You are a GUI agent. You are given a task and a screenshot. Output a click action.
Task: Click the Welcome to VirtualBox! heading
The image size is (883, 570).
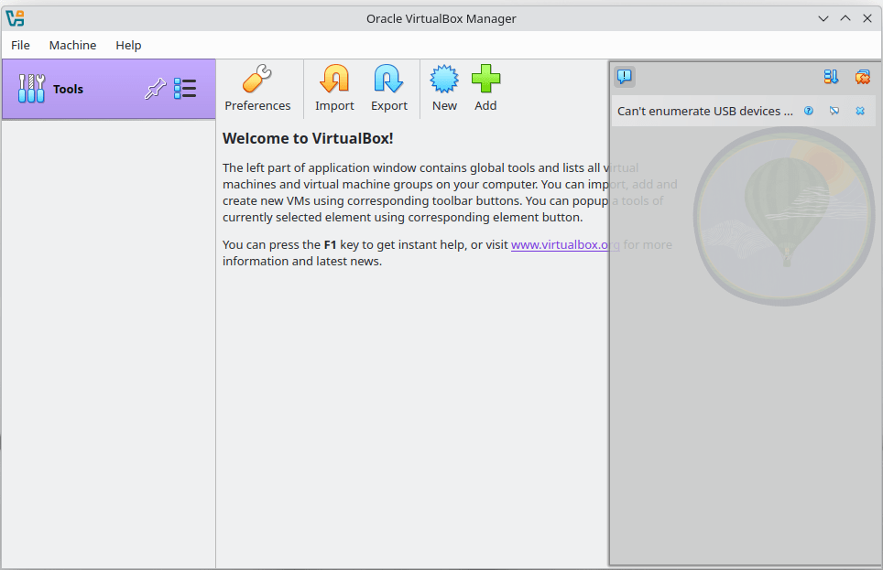(x=308, y=138)
